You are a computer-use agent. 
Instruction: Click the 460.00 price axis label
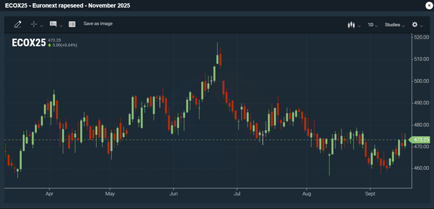coord(422,168)
